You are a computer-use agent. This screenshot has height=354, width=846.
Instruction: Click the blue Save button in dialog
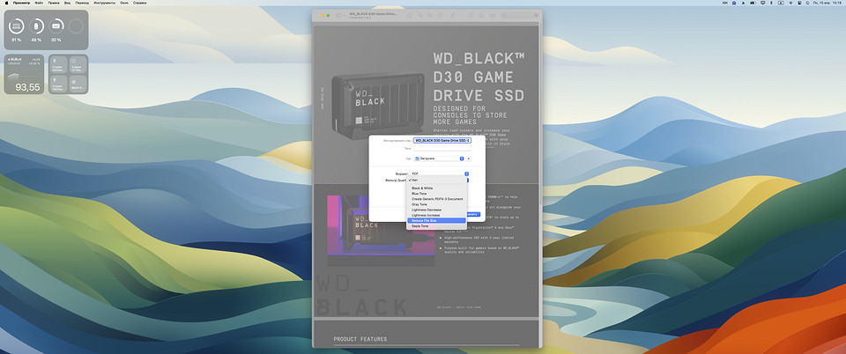[472, 215]
